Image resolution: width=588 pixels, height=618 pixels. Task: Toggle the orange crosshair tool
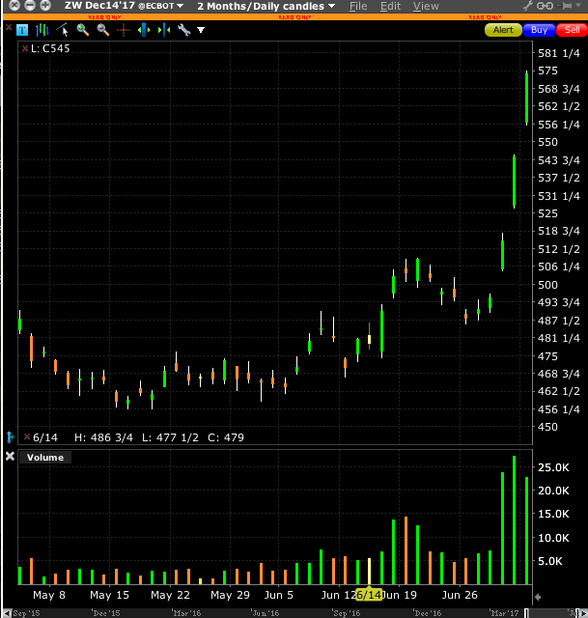pos(123,30)
